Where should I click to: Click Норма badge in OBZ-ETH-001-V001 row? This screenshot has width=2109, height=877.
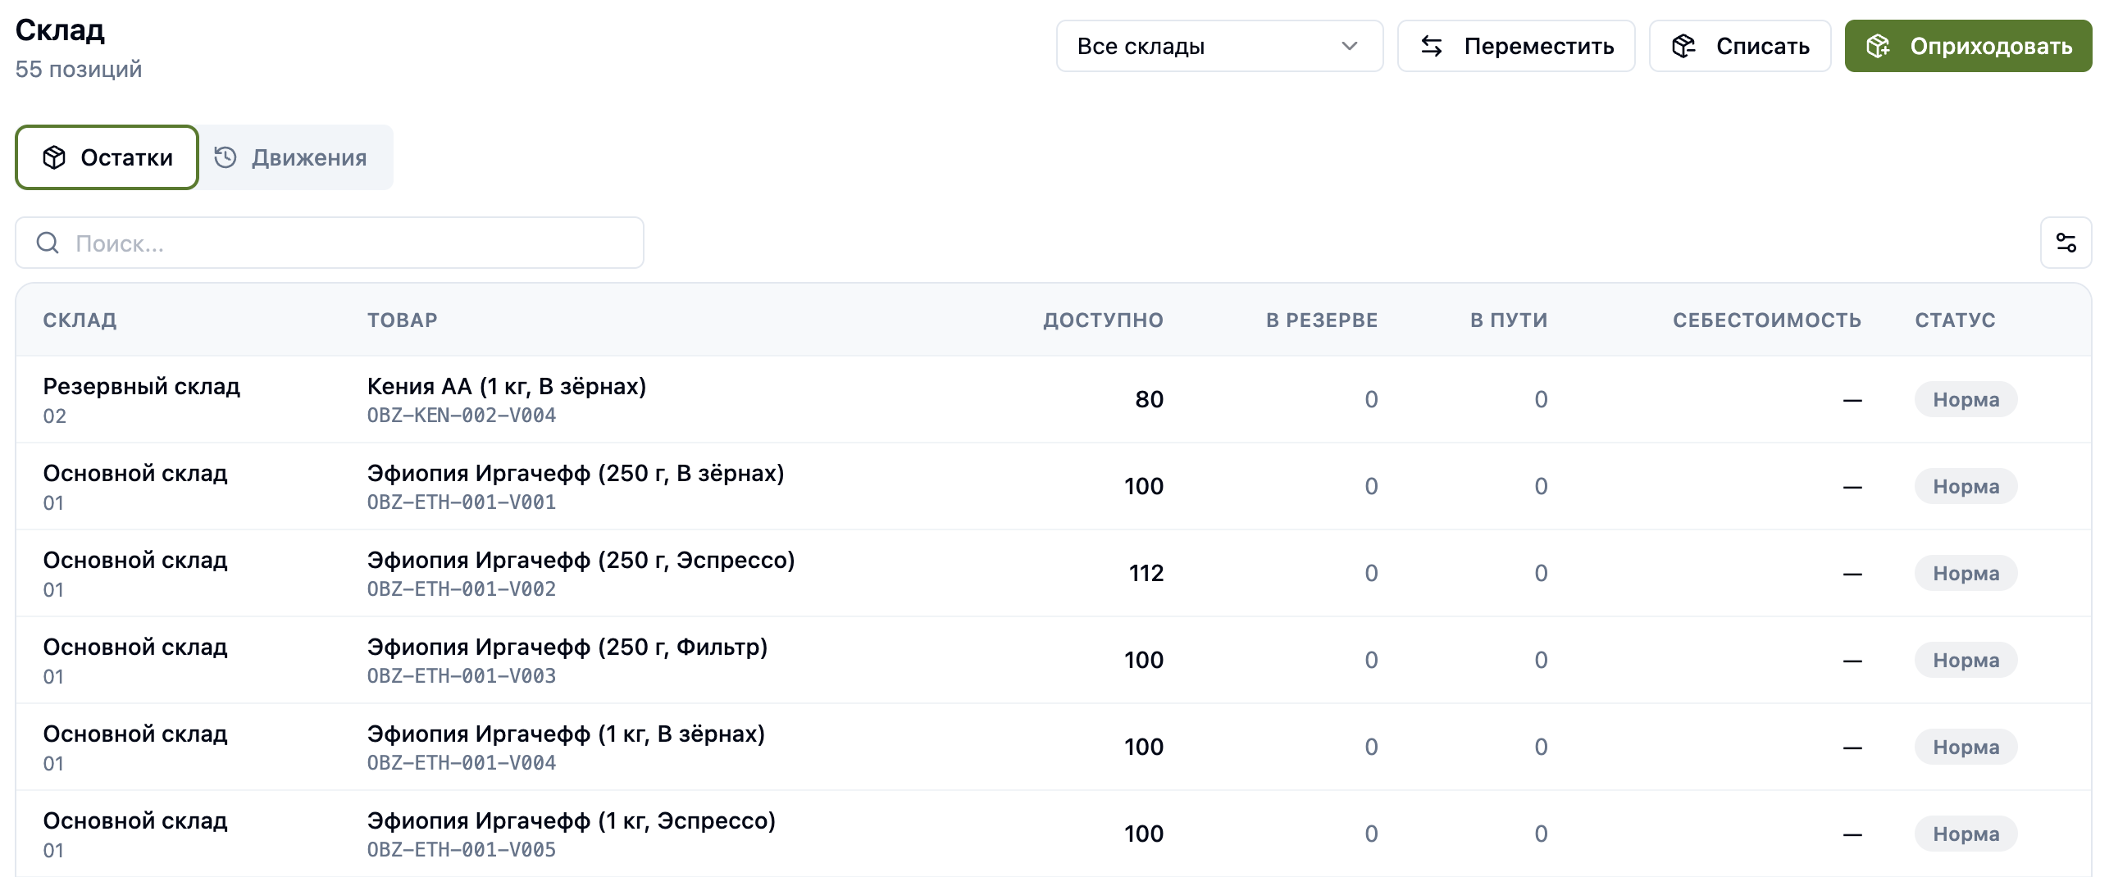[1966, 487]
